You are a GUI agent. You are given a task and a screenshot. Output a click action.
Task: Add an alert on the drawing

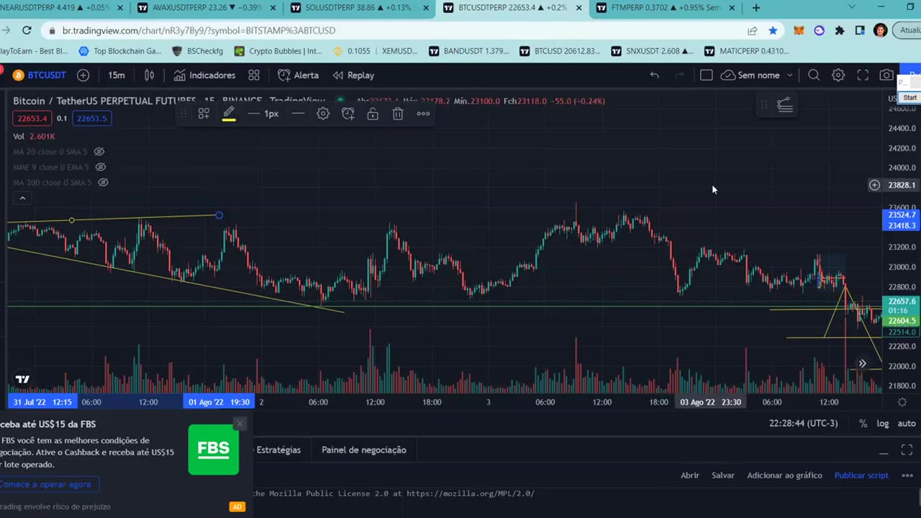tap(348, 114)
